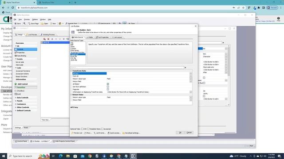Collapse the Code section in sidebar
Viewport: 284px width, 159px height.
coord(16,68)
